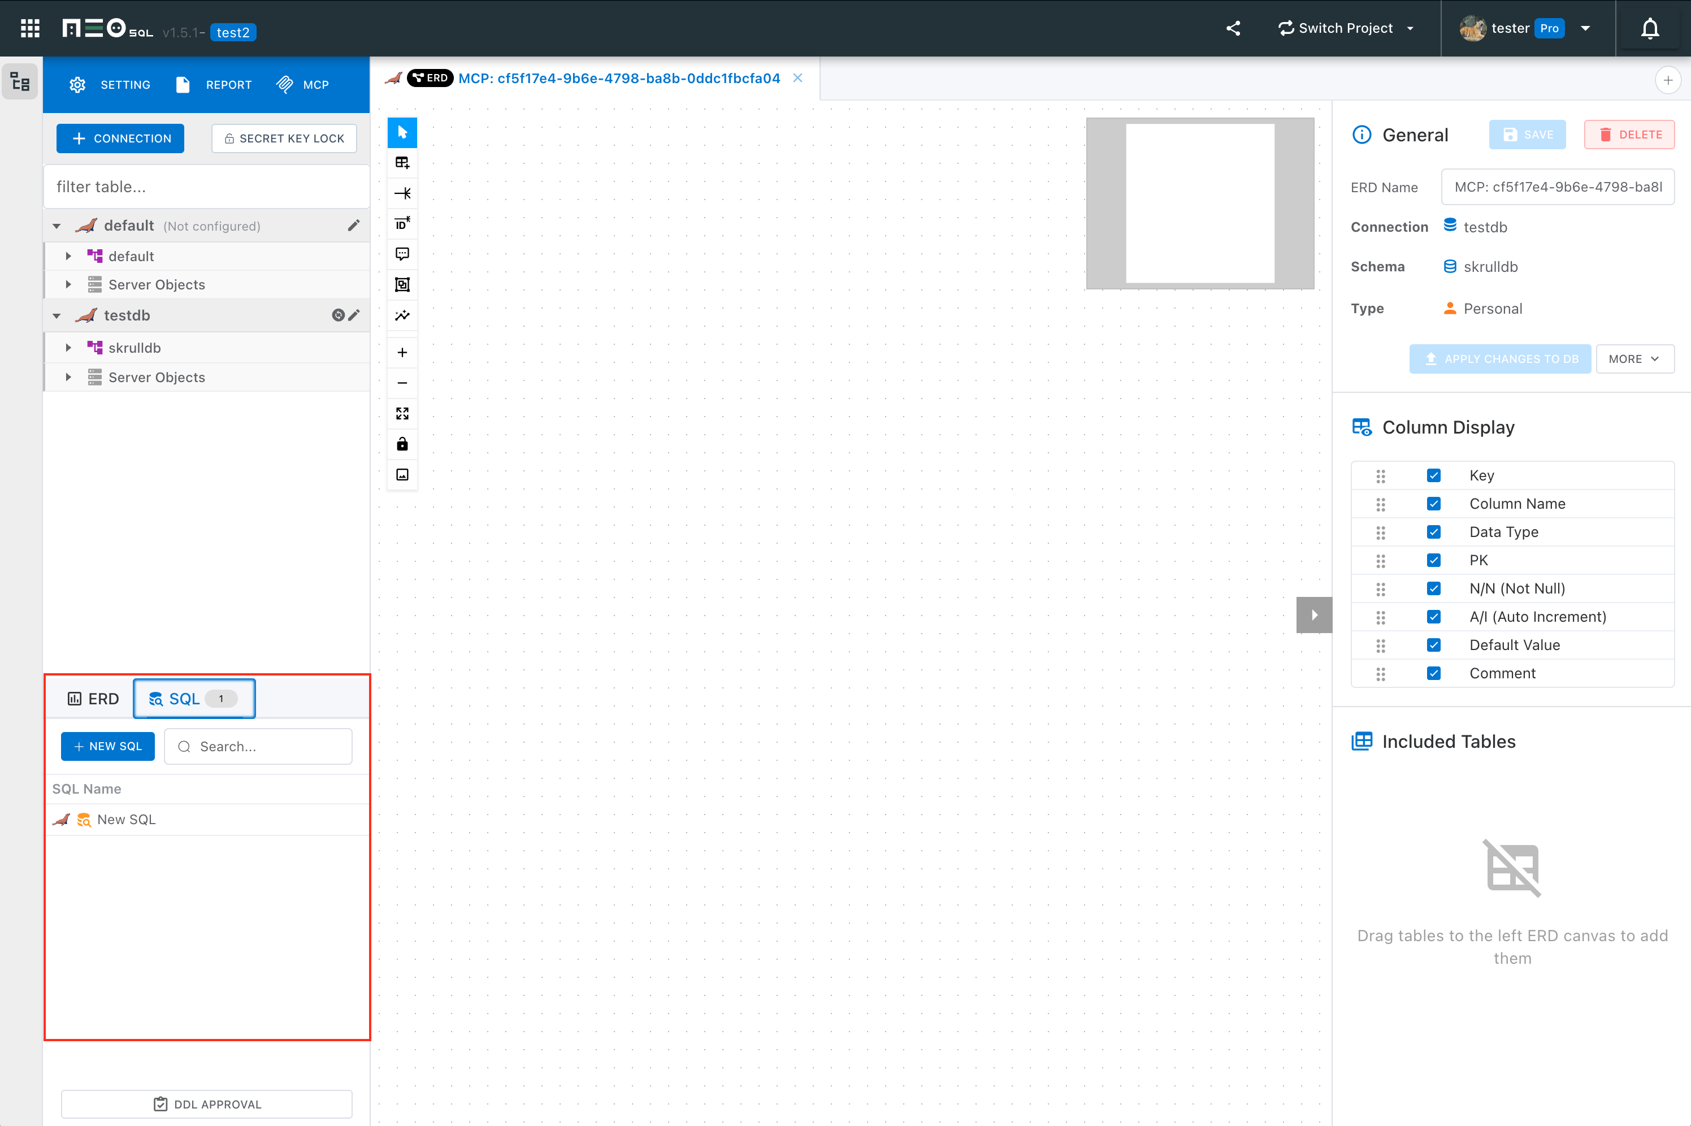Expand Server Objects under testdb
The image size is (1691, 1126).
68,377
